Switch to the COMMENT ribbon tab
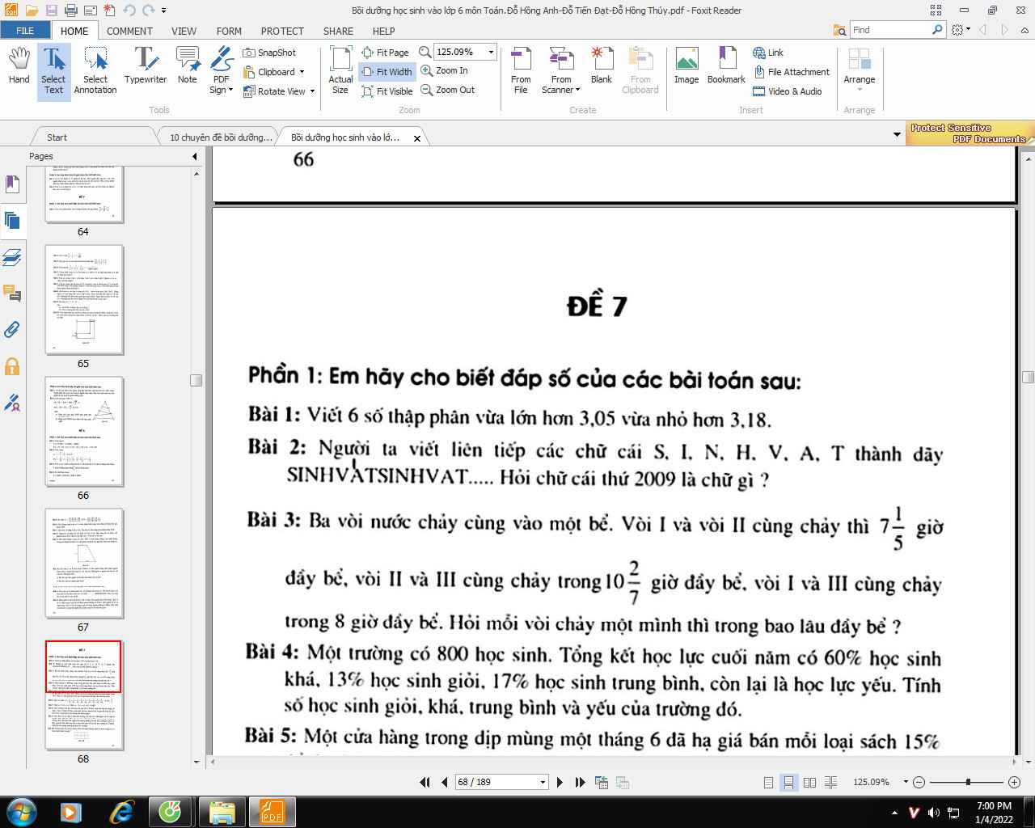 tap(129, 31)
